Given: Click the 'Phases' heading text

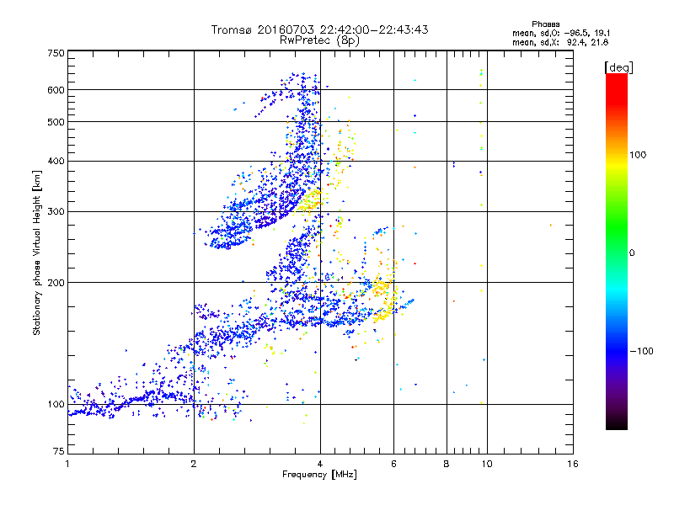Looking at the screenshot, I should pyautogui.click(x=545, y=24).
